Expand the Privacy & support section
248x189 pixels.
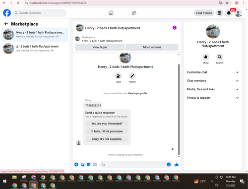point(213,98)
